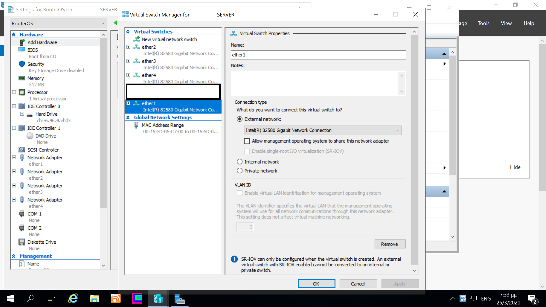The height and width of the screenshot is (307, 546).
Task: Expand the ether4 virtual switch node
Action: tap(128, 75)
